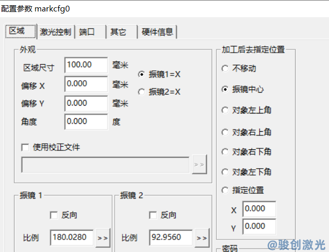The height and width of the screenshot is (252, 329).
Task: Click the correction file path field
Action: [x=105, y=165]
